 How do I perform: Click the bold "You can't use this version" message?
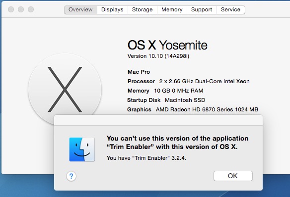177,143
